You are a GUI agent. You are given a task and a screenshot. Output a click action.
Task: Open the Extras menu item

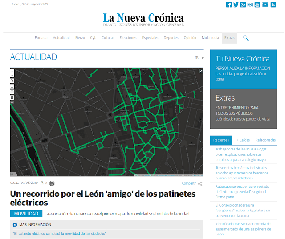[x=229, y=38]
